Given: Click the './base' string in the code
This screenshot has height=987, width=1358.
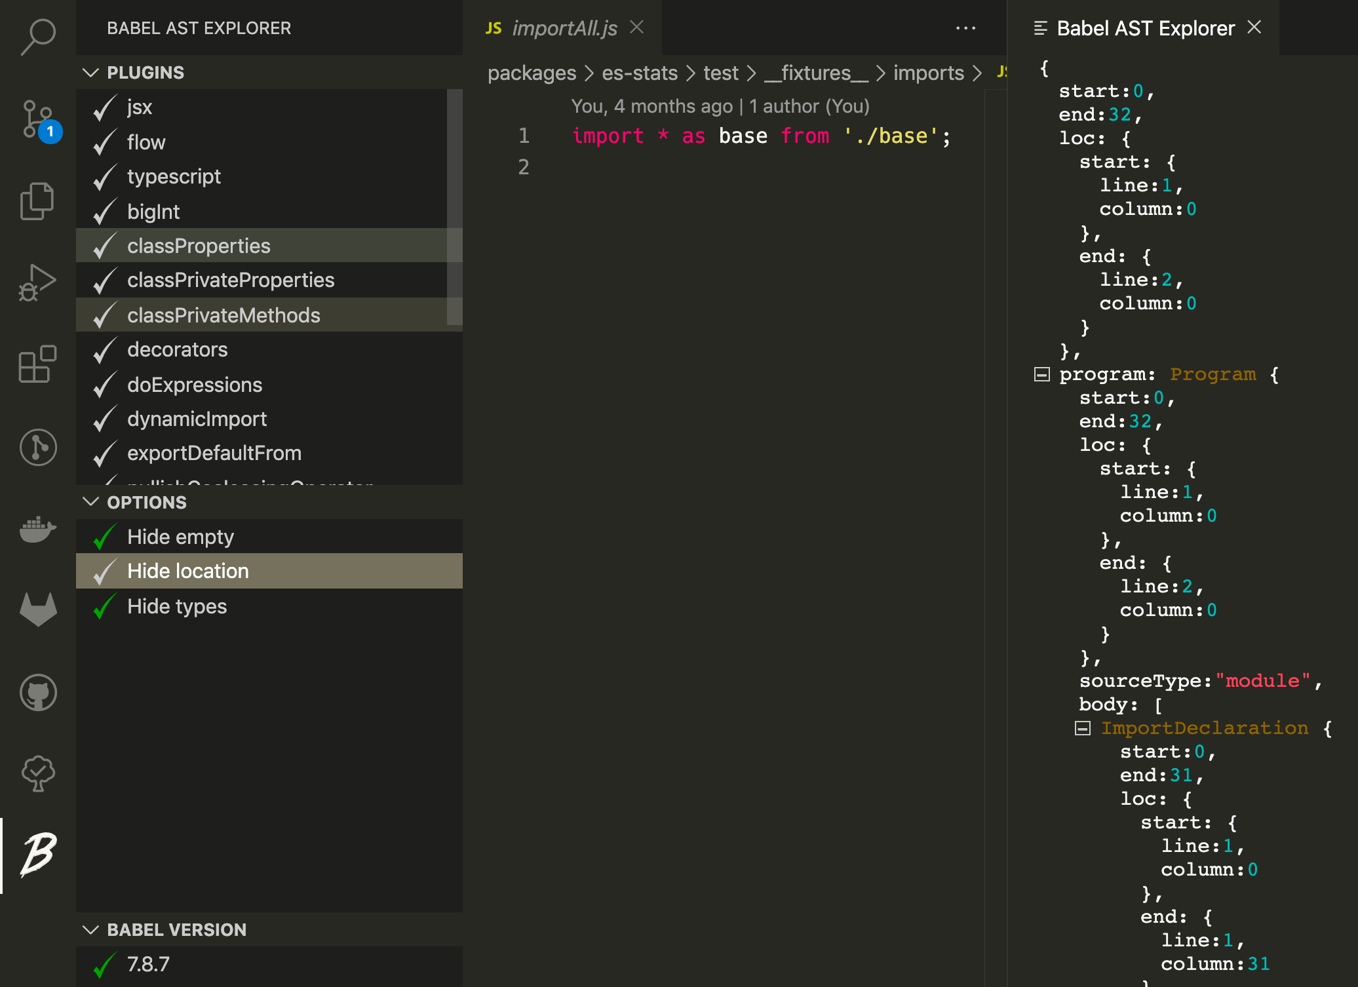Looking at the screenshot, I should coord(891,136).
